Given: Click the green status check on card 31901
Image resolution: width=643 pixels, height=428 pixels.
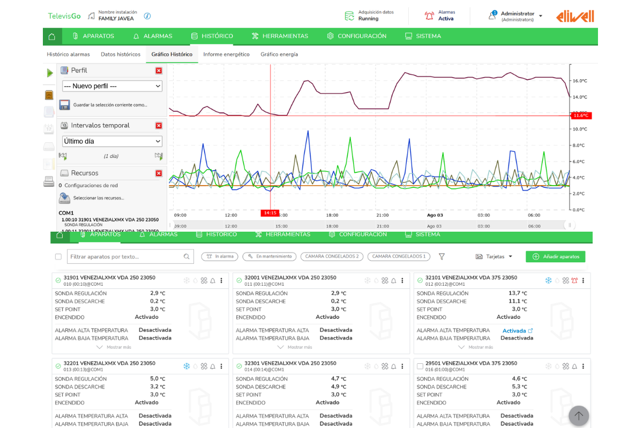Looking at the screenshot, I should [58, 280].
